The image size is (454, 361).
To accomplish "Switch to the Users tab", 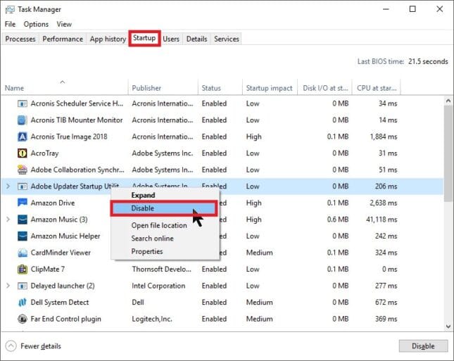I will pos(171,39).
